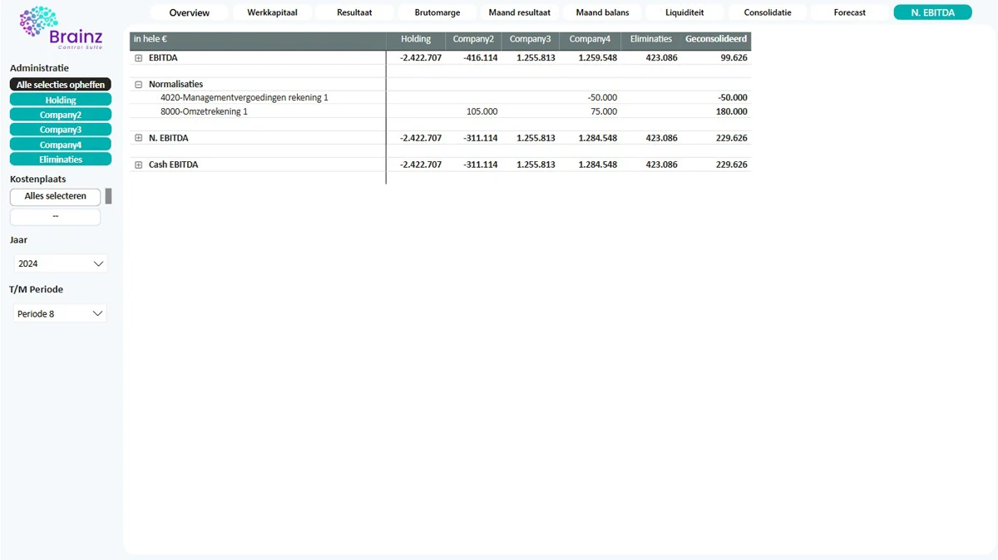Collapse the Normalisaties row group
The height and width of the screenshot is (560, 998).
pos(139,85)
